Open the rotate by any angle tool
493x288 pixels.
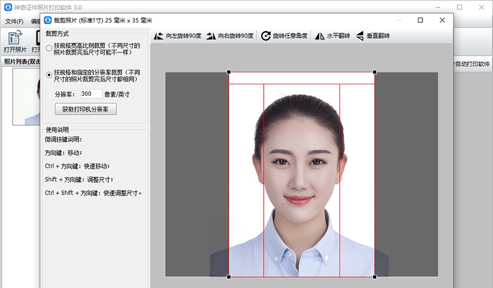click(x=266, y=36)
